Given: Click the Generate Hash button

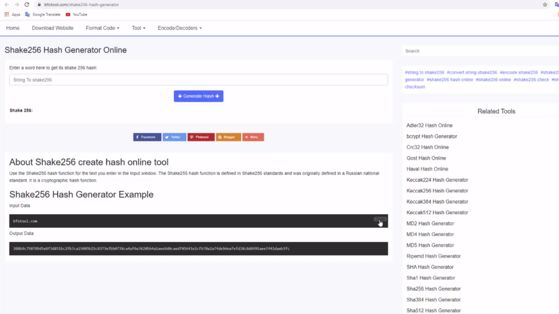Looking at the screenshot, I should (198, 96).
